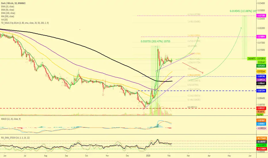Viewport: 268px width, 158px height.
Task: Click the Aug label on the time axis
Action: 46,156
